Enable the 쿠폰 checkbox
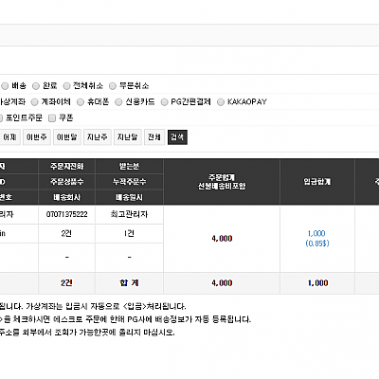 (52, 118)
